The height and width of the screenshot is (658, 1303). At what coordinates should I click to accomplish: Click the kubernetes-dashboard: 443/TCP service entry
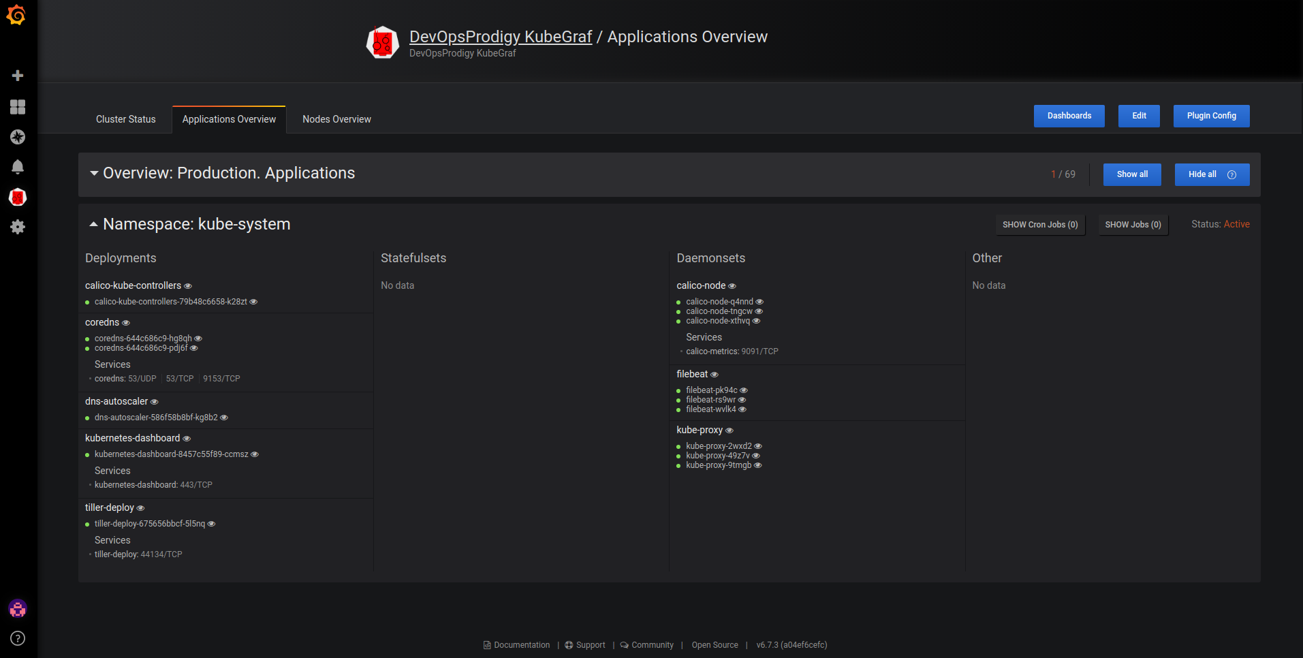(x=153, y=485)
